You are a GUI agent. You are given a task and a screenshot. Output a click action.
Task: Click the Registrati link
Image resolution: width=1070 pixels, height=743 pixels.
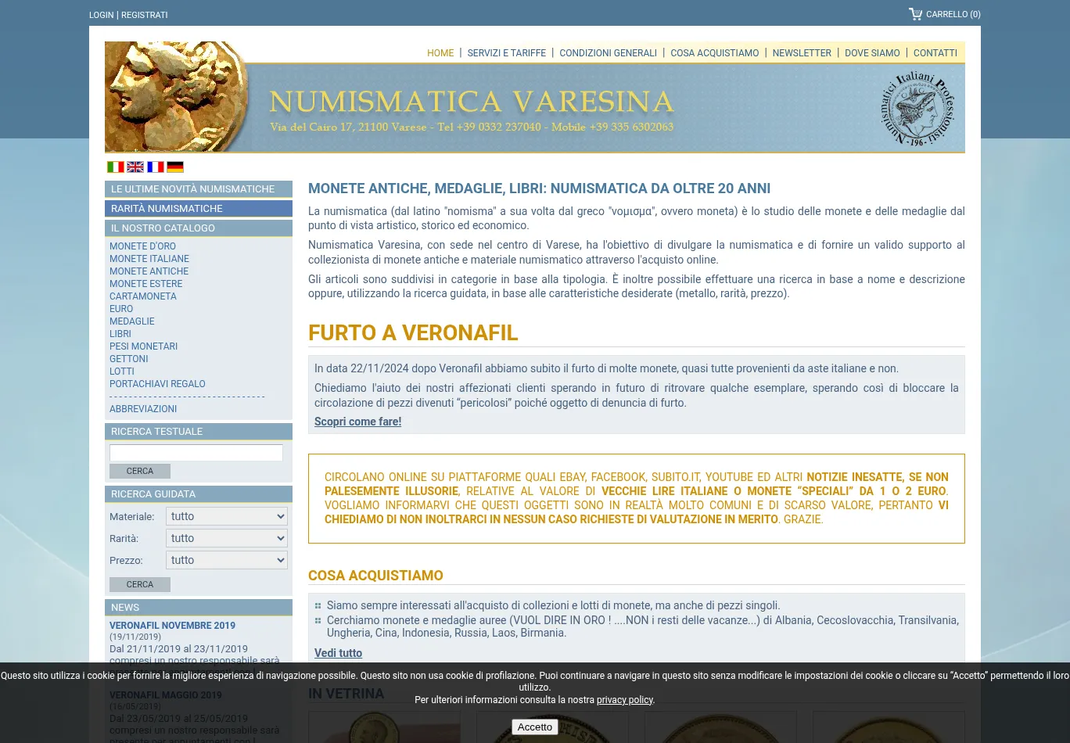[144, 15]
